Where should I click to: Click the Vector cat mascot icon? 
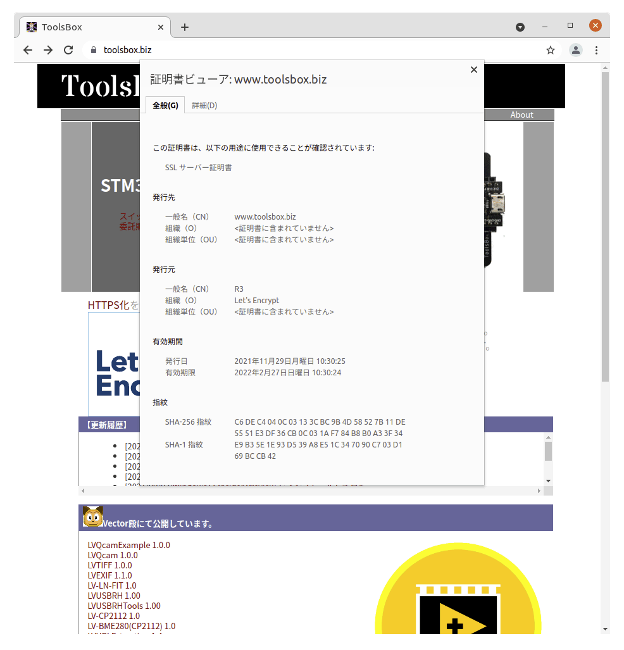point(93,516)
